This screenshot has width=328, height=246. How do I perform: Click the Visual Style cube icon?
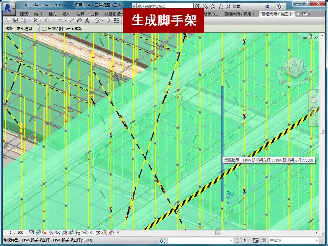(38, 232)
